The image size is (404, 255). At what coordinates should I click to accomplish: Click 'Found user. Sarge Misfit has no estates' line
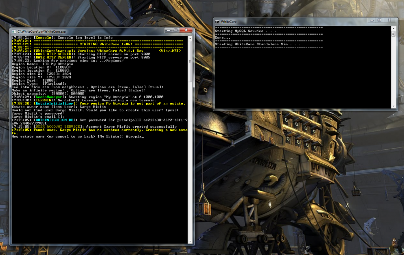[x=99, y=132]
